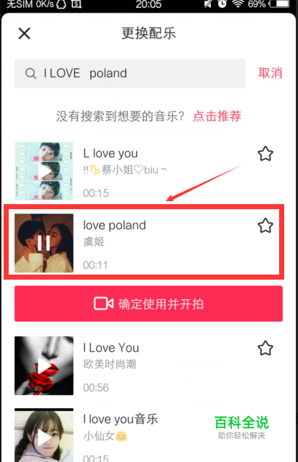Favorite the L love you track
Screen dimensions: 298x462
pos(265,154)
